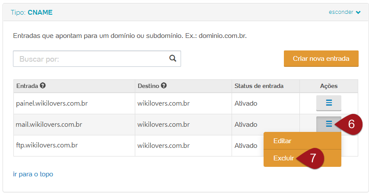The height and width of the screenshot is (194, 369).
Task: Focus the Buscar por search field
Action: click(x=91, y=59)
